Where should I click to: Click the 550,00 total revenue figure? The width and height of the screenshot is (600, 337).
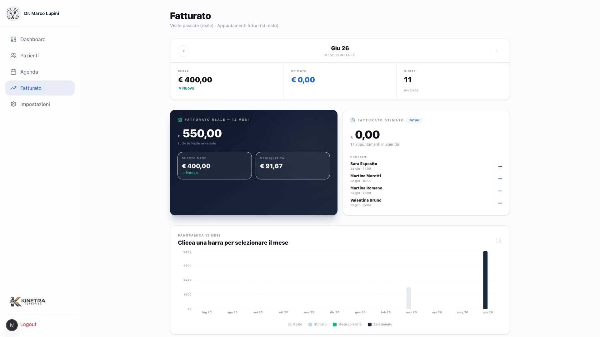coord(202,134)
